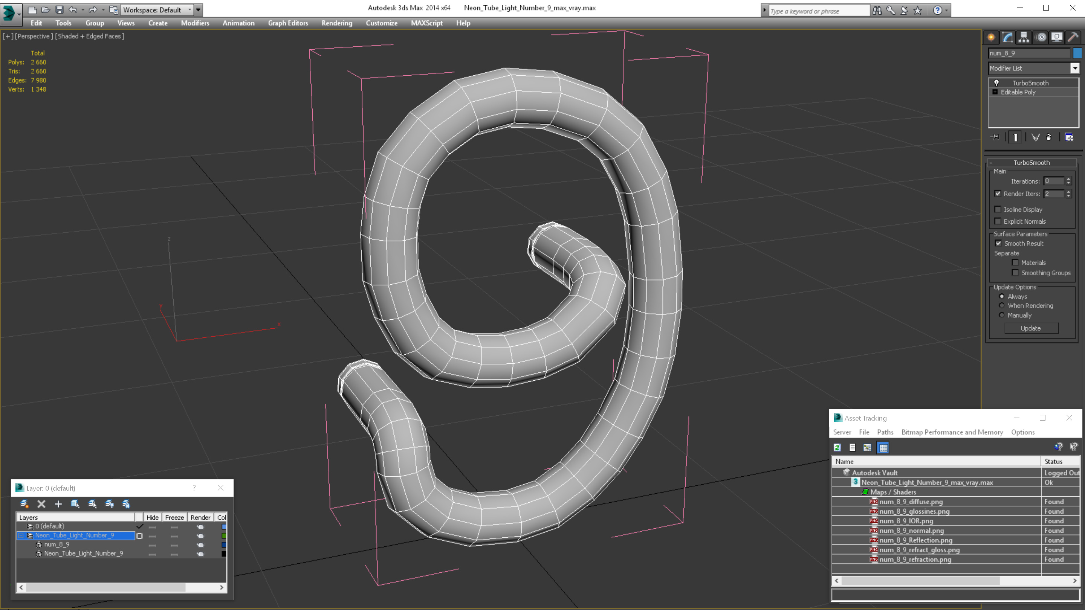This screenshot has width=1085, height=610.
Task: Open the help icon dropdown arrow
Action: pos(946,11)
